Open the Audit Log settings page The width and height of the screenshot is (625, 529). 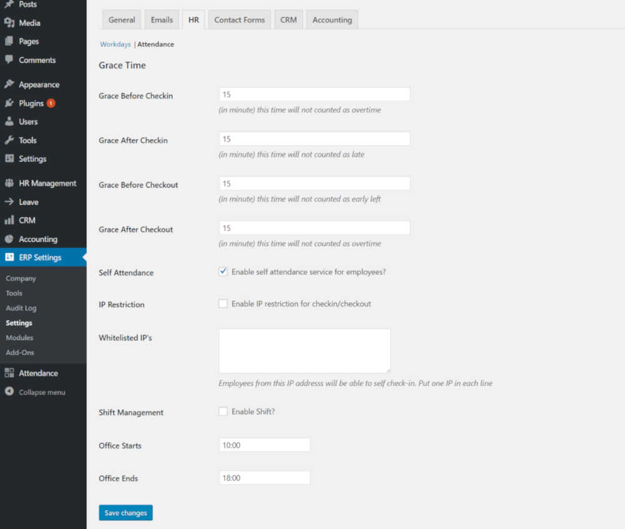[x=21, y=308]
